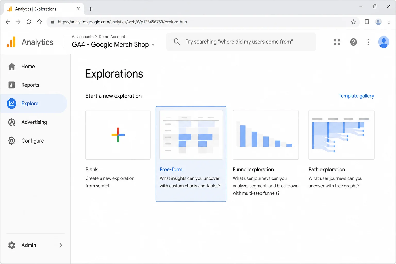Go forward with browser forward arrow
This screenshot has height=264, width=396.
(18, 22)
